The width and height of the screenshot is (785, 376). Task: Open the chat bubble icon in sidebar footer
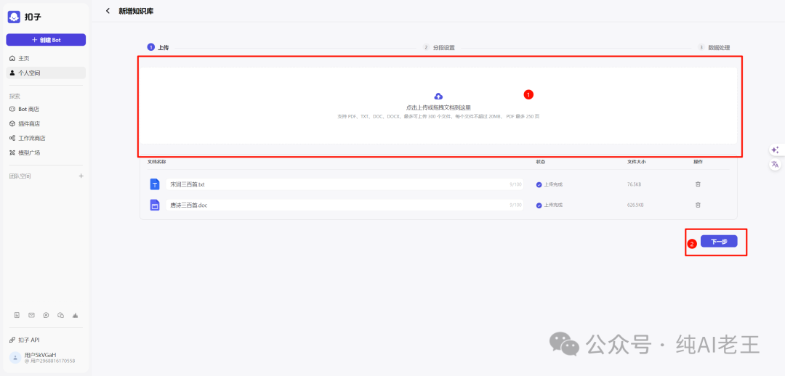[46, 315]
